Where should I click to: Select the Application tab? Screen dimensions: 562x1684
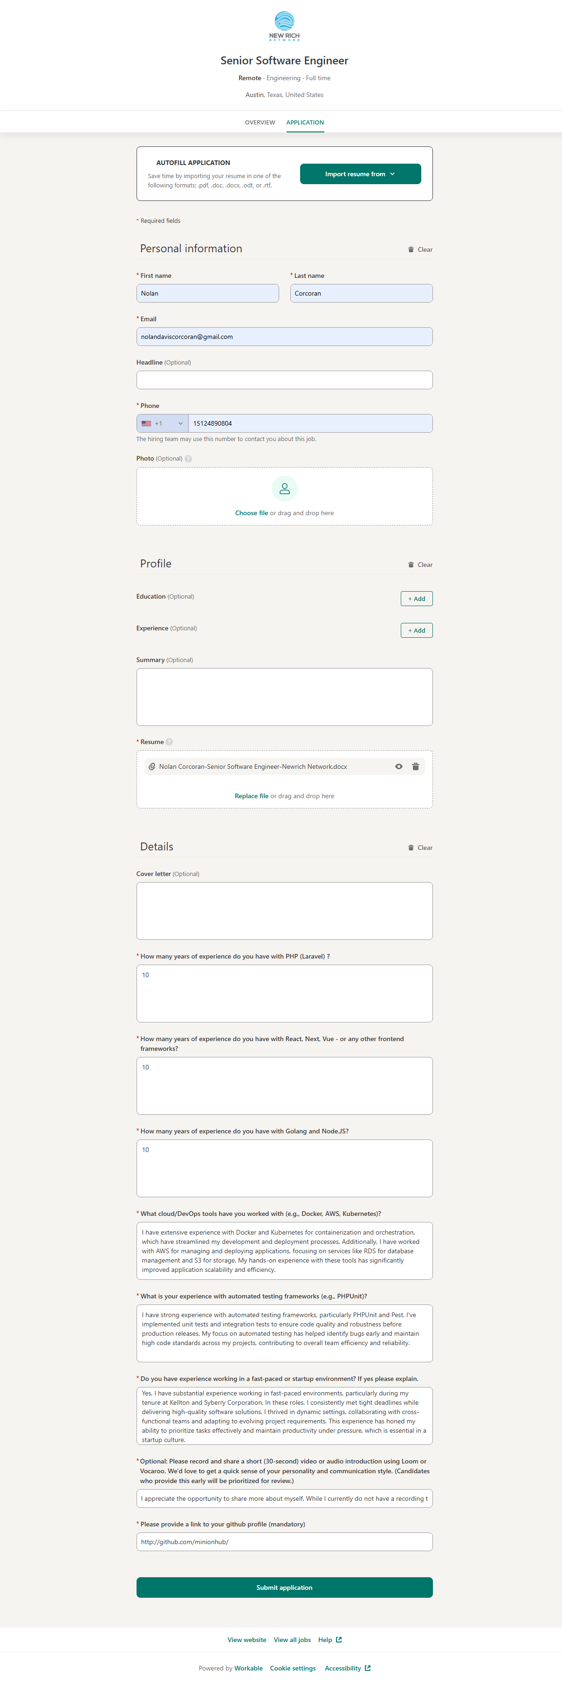pos(304,123)
